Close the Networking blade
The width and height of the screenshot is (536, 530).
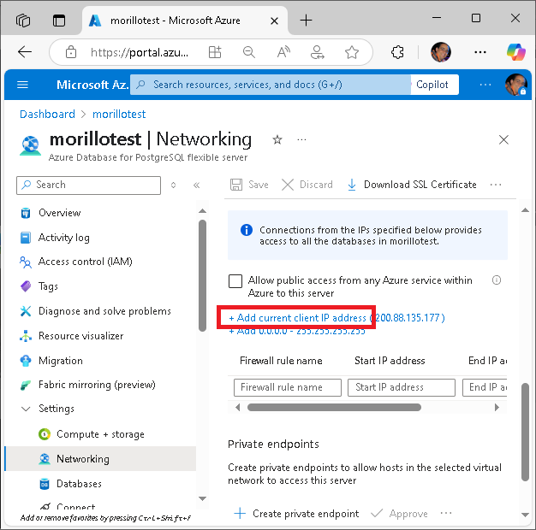pos(503,139)
